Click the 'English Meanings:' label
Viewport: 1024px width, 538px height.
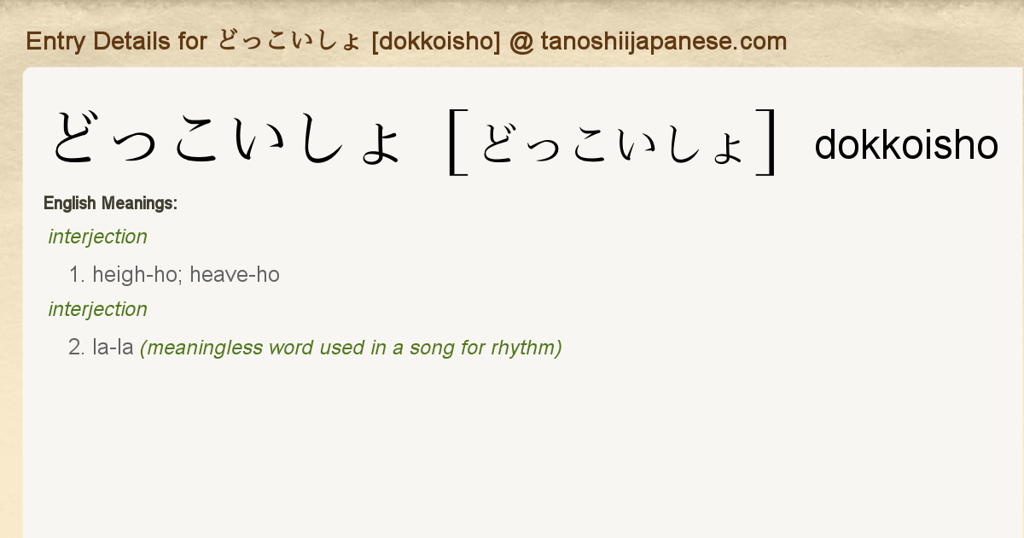[110, 203]
